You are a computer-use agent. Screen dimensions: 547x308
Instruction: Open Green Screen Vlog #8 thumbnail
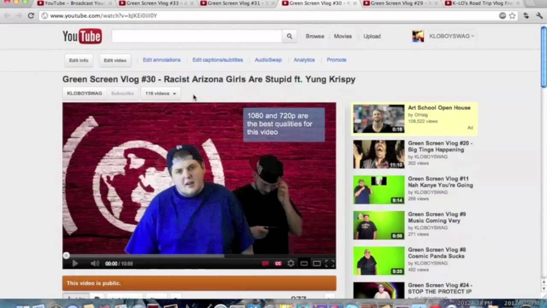click(x=379, y=261)
